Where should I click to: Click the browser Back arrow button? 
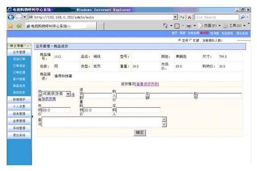(x=11, y=17)
